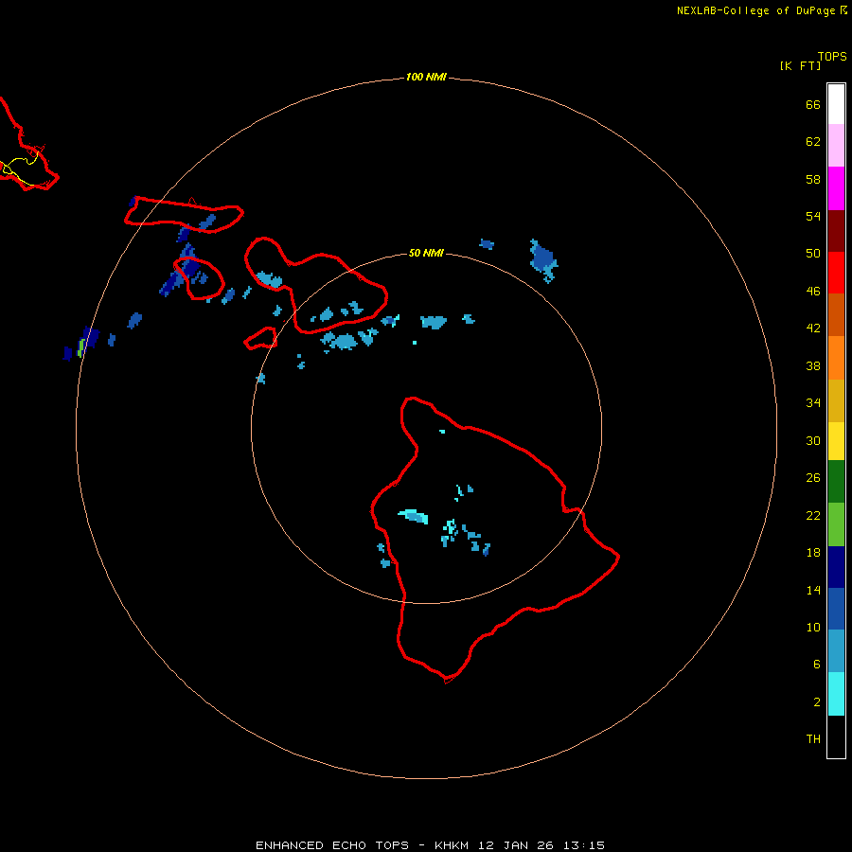The width and height of the screenshot is (852, 852).
Task: Click the gold mustard legend swatch
Action: pyautogui.click(x=836, y=400)
